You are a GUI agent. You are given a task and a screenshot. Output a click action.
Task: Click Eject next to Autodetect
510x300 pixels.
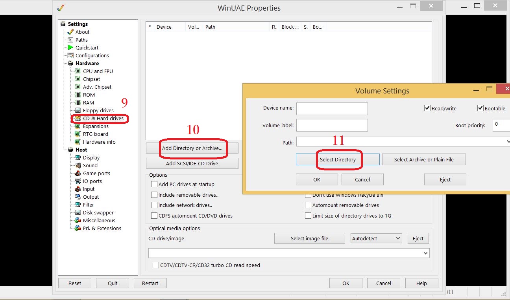click(x=418, y=238)
